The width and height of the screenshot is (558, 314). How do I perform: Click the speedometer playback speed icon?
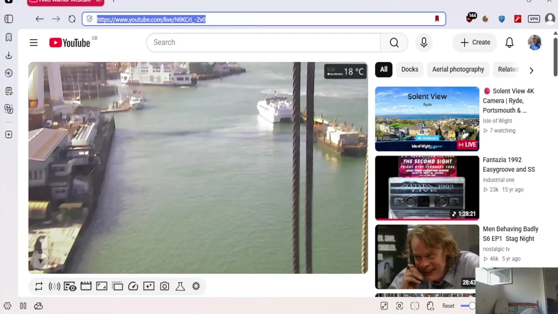pyautogui.click(x=133, y=286)
